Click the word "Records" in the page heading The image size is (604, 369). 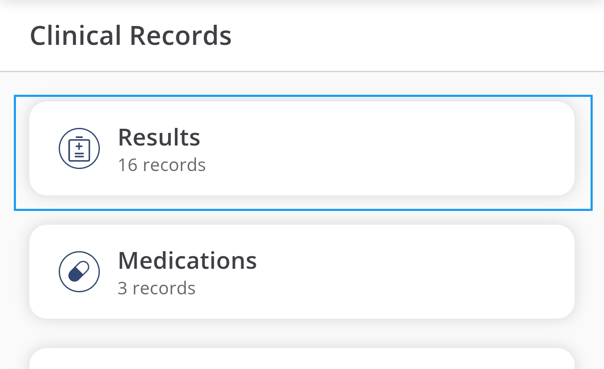point(181,36)
